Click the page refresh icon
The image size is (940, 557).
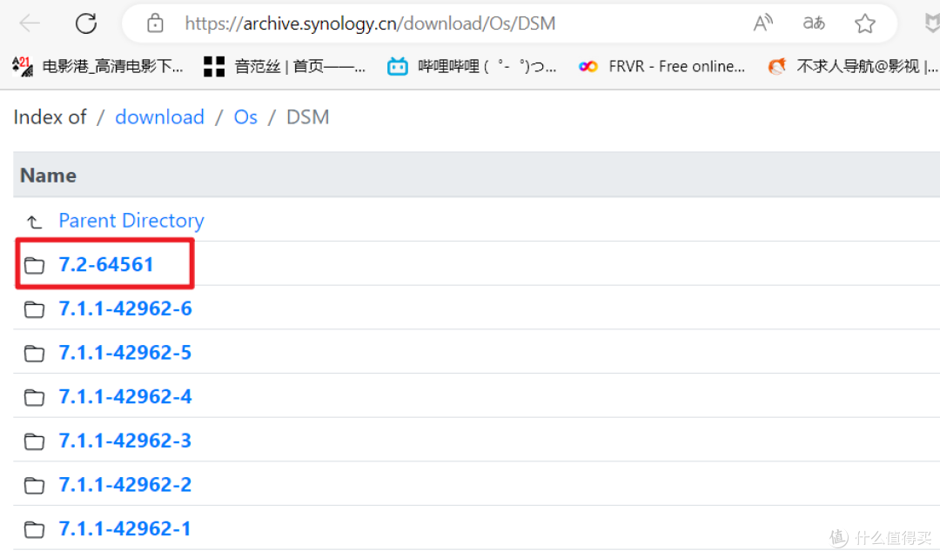85,23
